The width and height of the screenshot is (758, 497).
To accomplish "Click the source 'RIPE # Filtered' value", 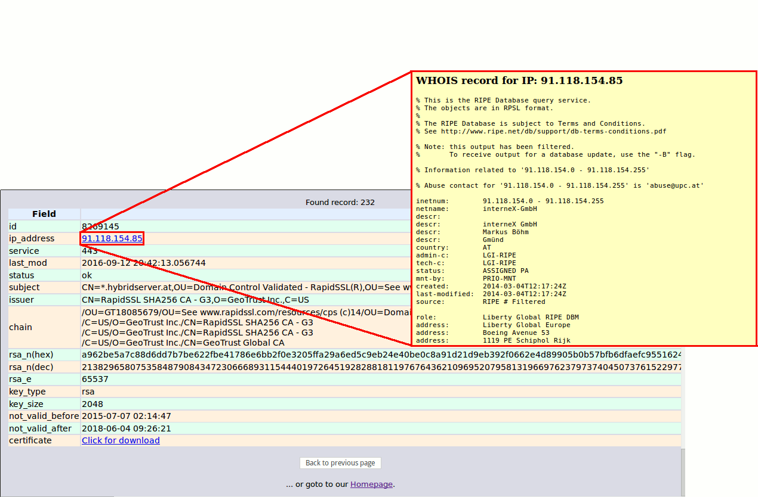I will point(514,302).
